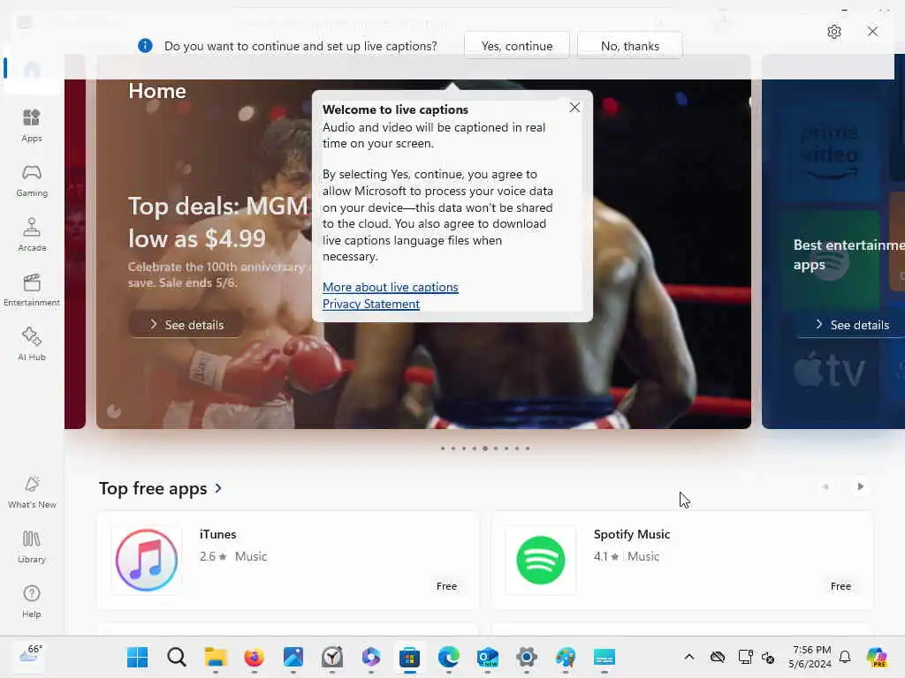Close the Welcome to live captions popup
The width and height of the screenshot is (905, 678).
click(574, 107)
